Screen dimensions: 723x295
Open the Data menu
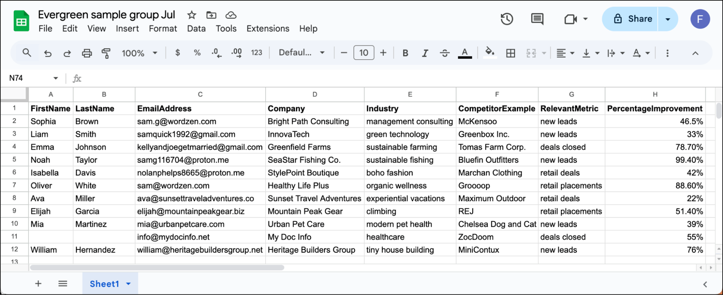[x=196, y=29]
